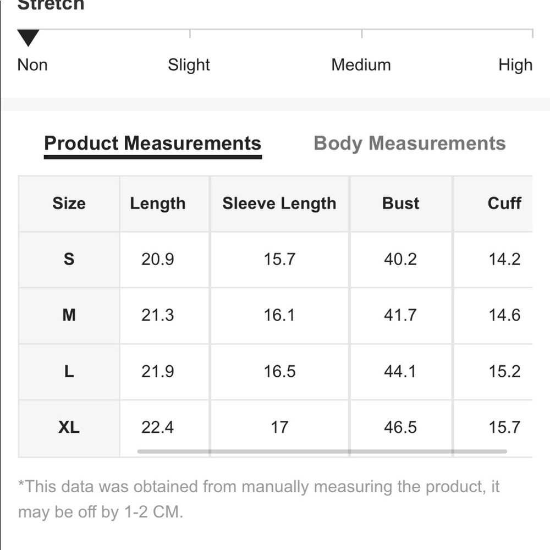Click the Size column header
This screenshot has width=550, height=550.
pos(69,204)
